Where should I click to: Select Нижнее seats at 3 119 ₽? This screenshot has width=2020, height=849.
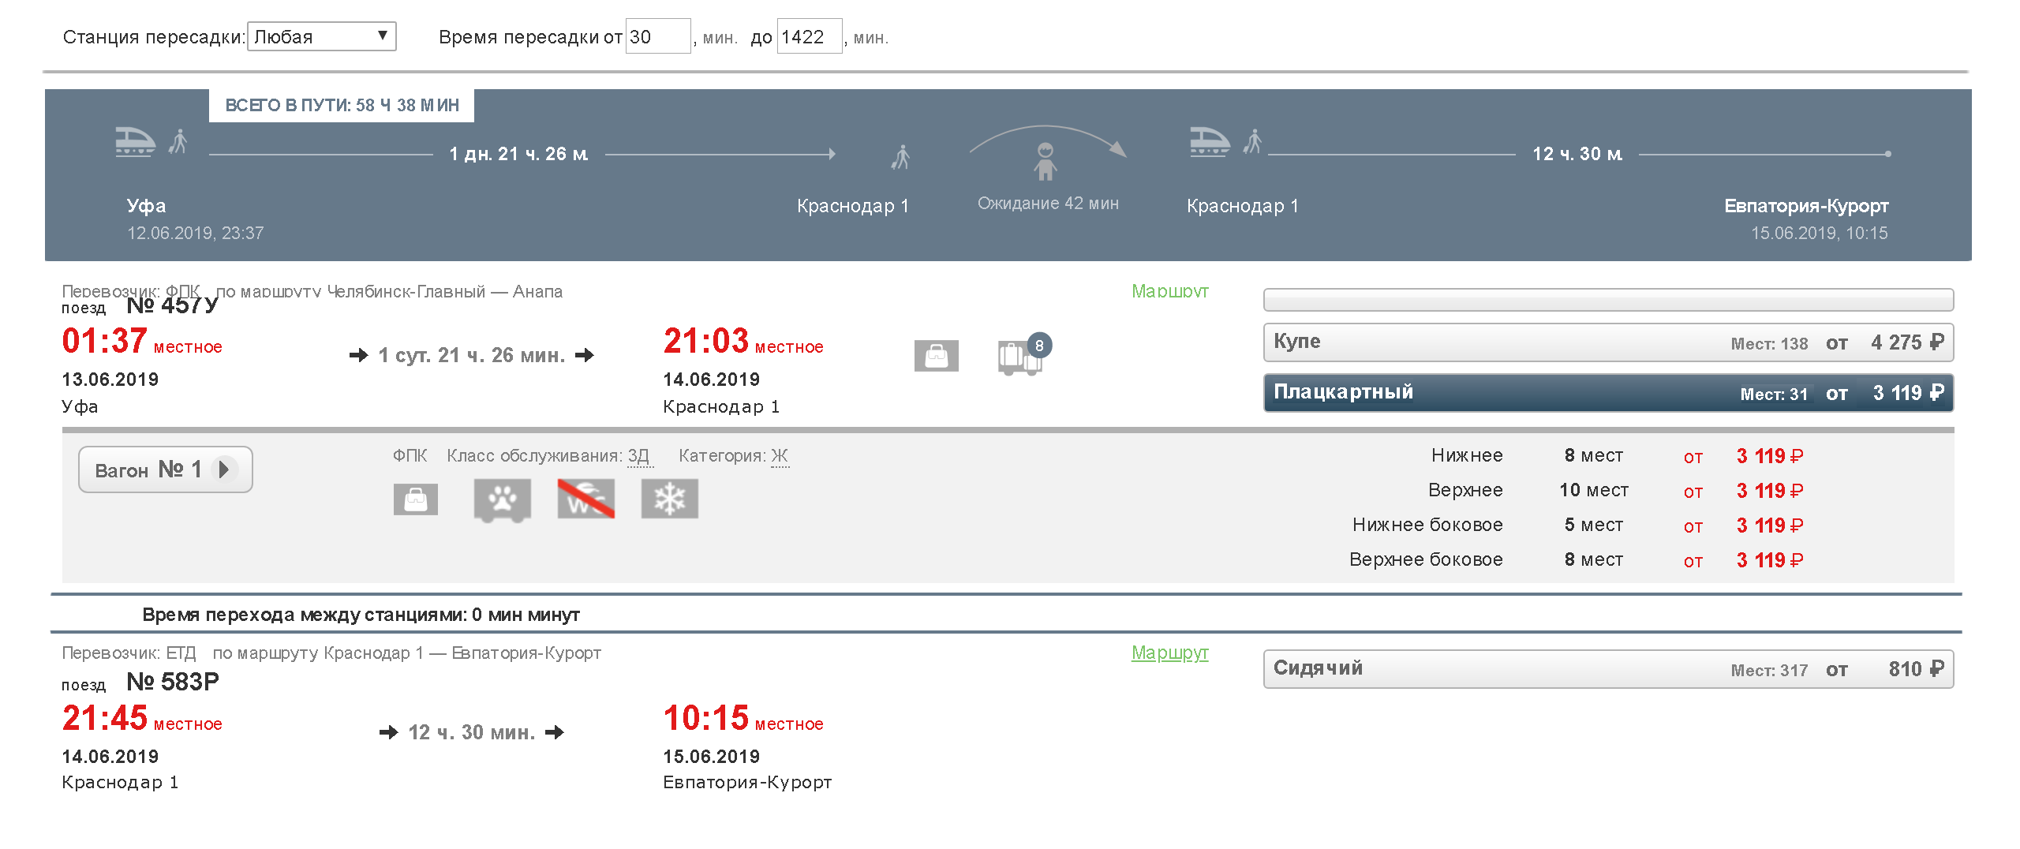[1618, 456]
